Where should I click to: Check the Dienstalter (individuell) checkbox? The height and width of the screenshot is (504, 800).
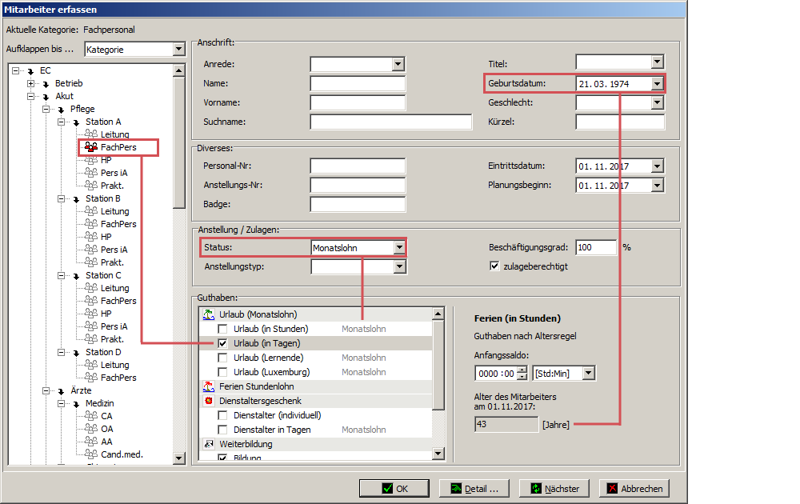(223, 415)
